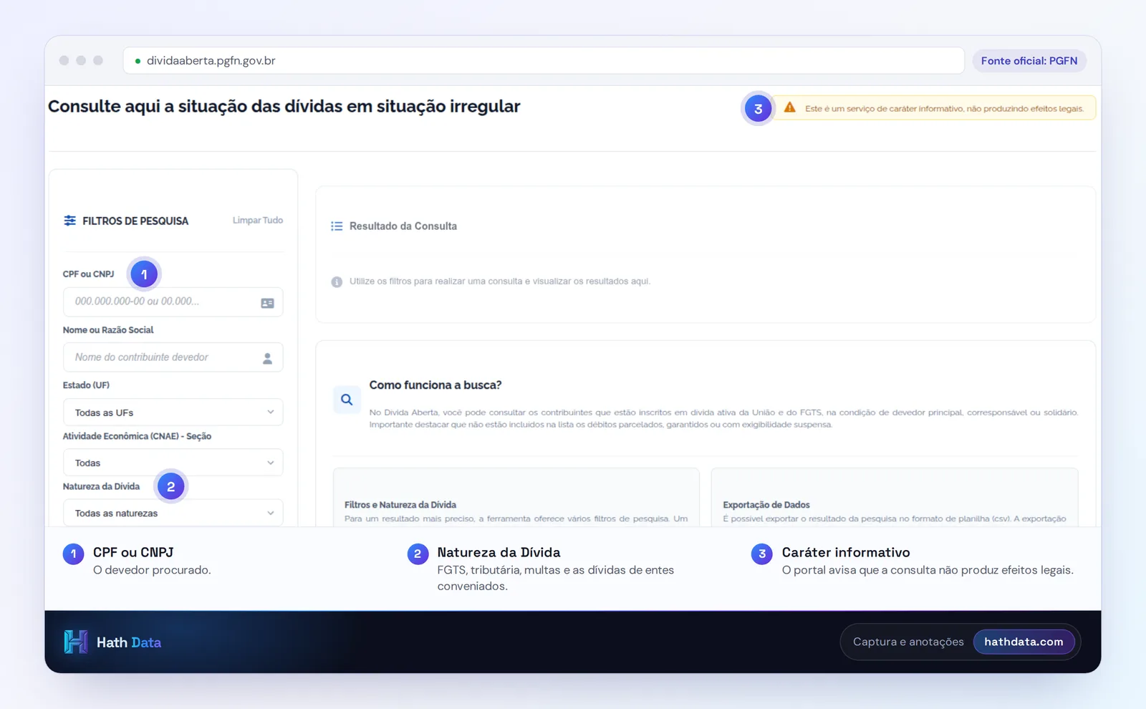Viewport: 1146px width, 709px height.
Task: Click the hathdata.com button
Action: (x=1024, y=642)
